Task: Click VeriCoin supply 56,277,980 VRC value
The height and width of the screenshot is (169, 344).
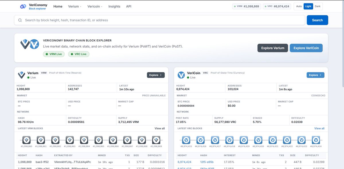Action: pos(225,122)
